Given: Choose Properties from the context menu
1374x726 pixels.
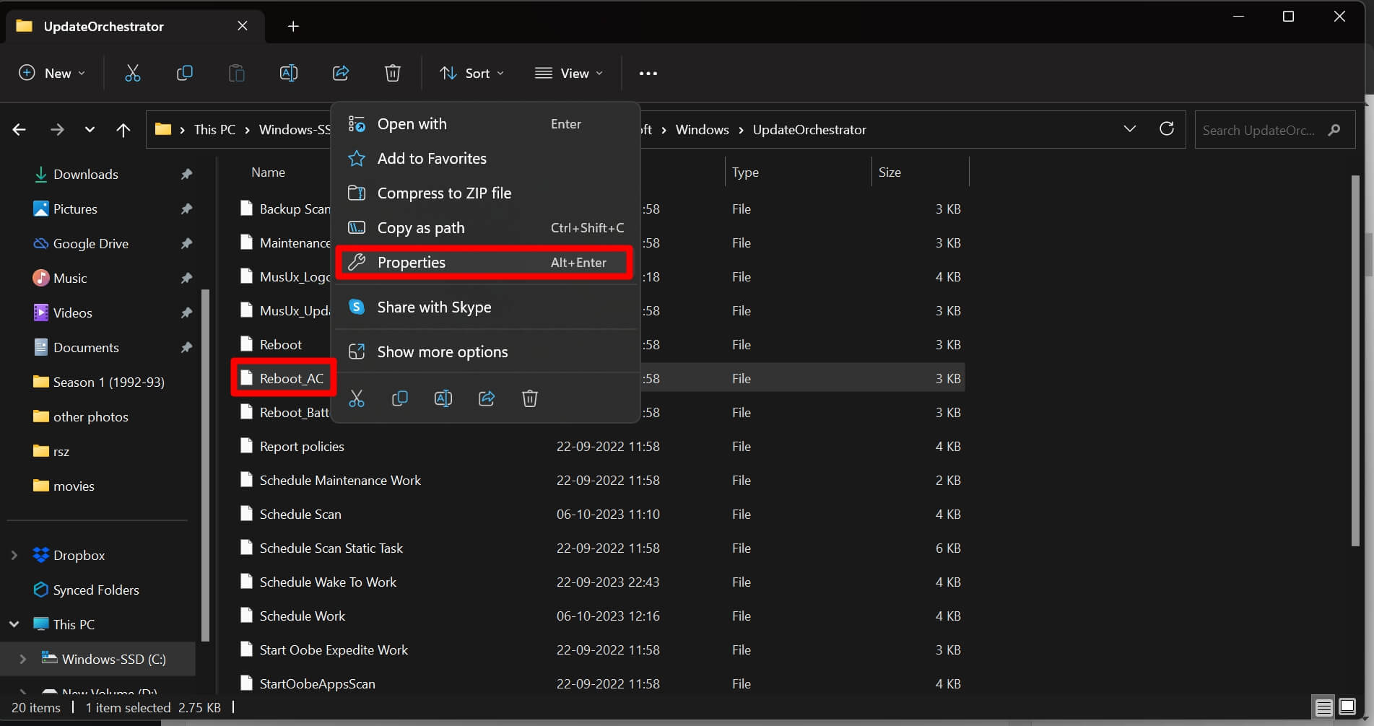Looking at the screenshot, I should 412,262.
